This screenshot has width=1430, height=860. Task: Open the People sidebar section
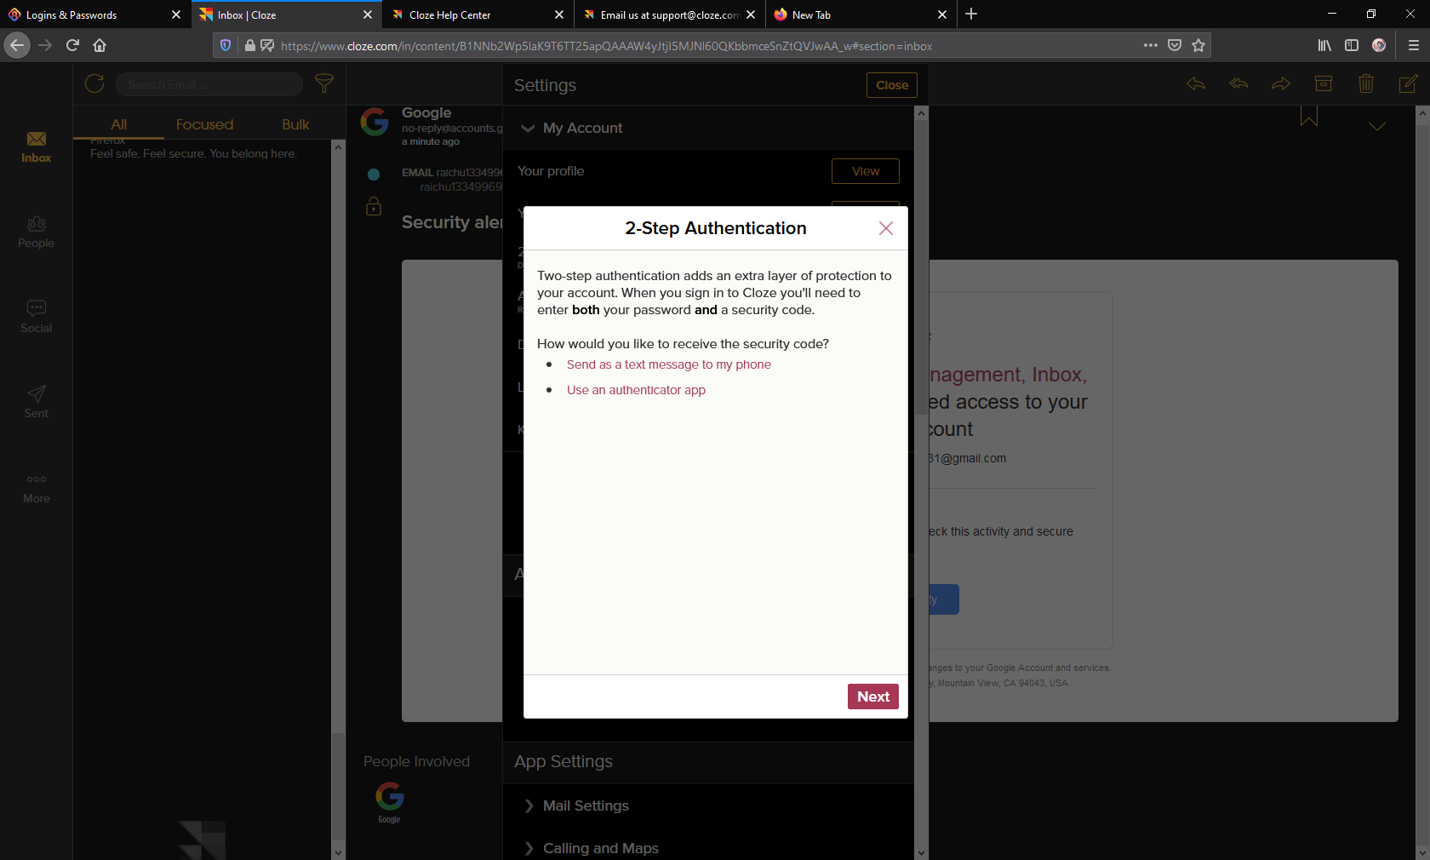37,232
